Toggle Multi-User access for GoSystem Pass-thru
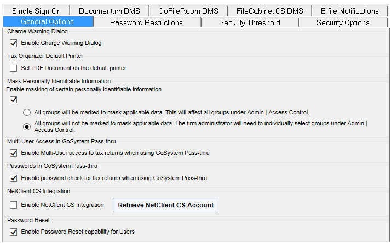 [x=14, y=153]
